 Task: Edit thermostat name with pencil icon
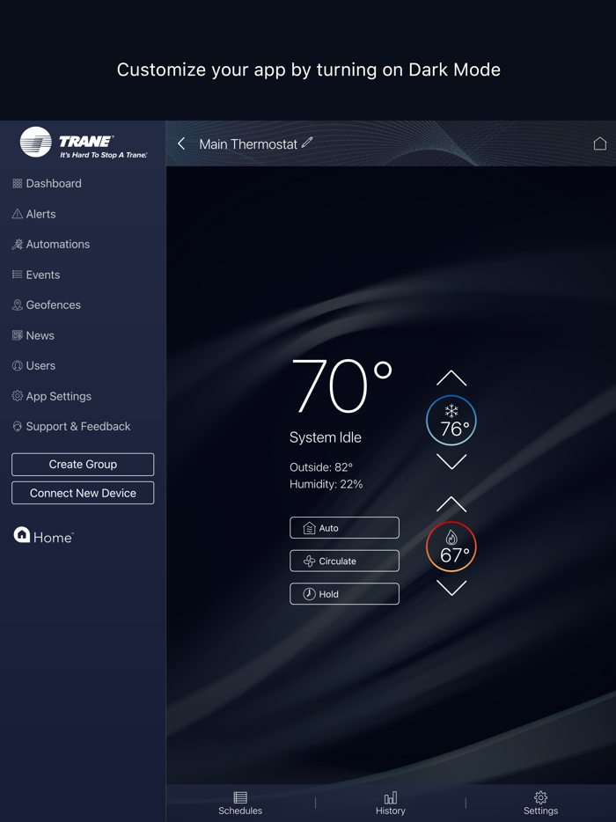pyautogui.click(x=307, y=142)
